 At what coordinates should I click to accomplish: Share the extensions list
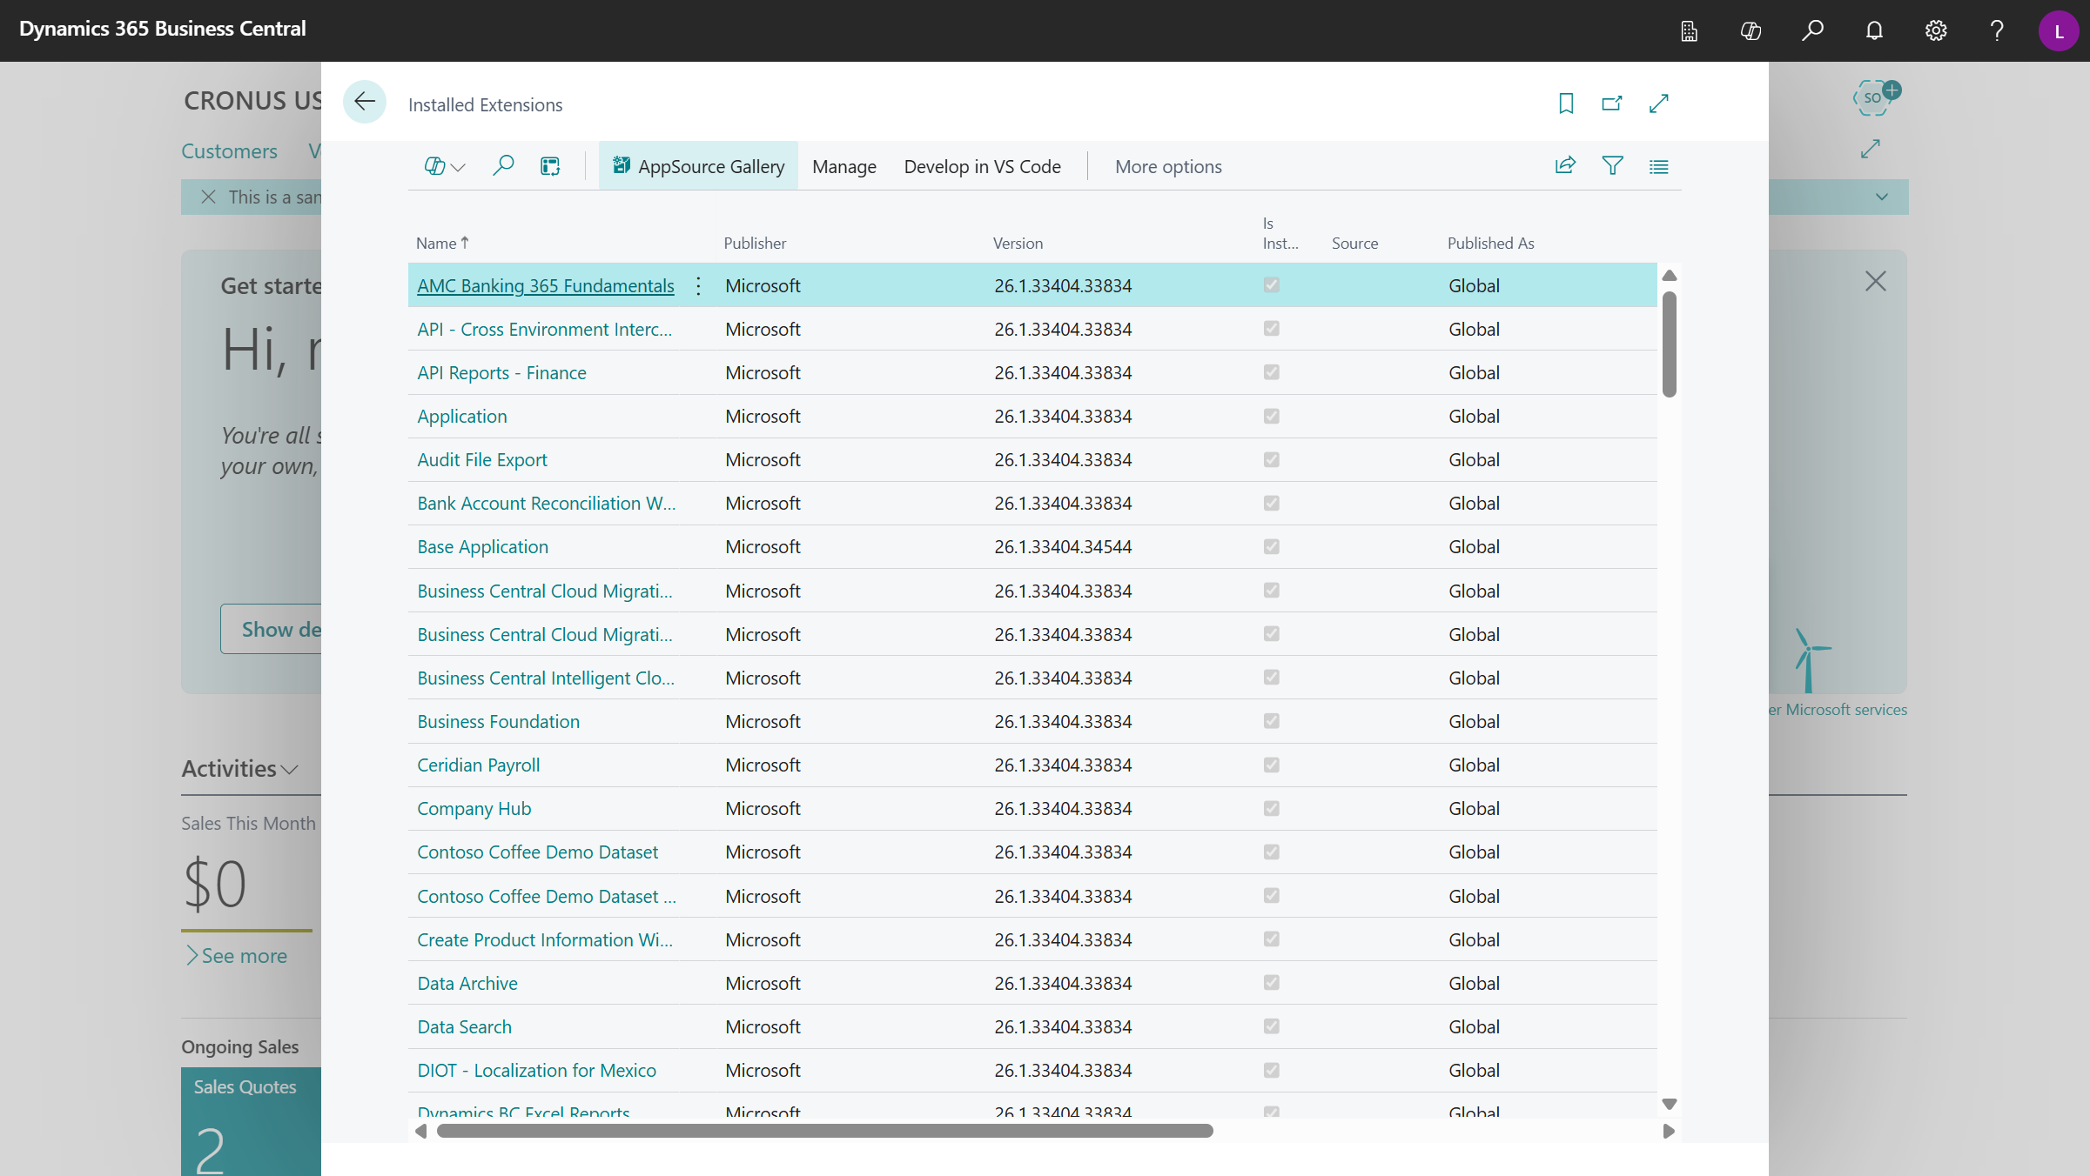coord(1565,165)
